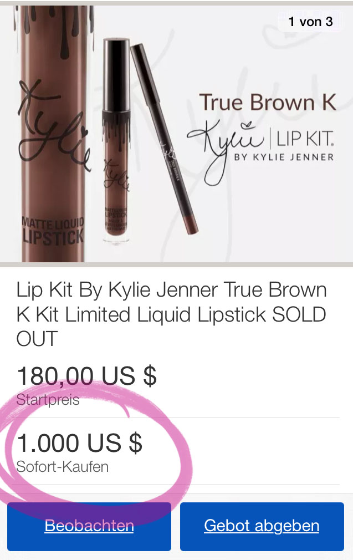The image size is (353, 560).
Task: Tap the Sofort-Kaufen label
Action: coord(63,467)
